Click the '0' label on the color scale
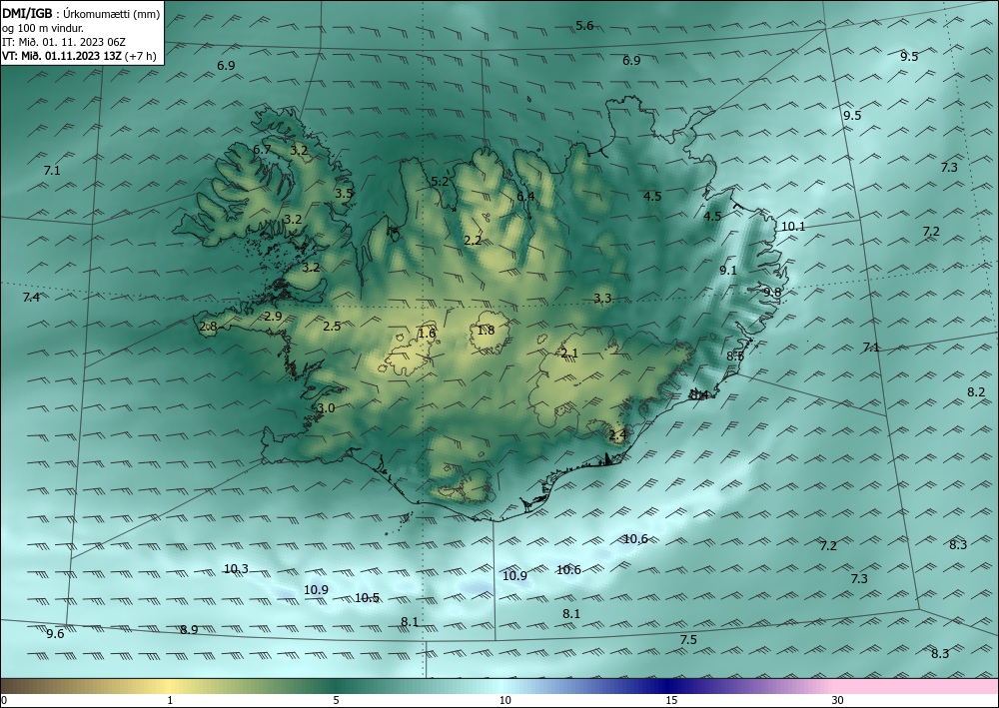 point(4,701)
